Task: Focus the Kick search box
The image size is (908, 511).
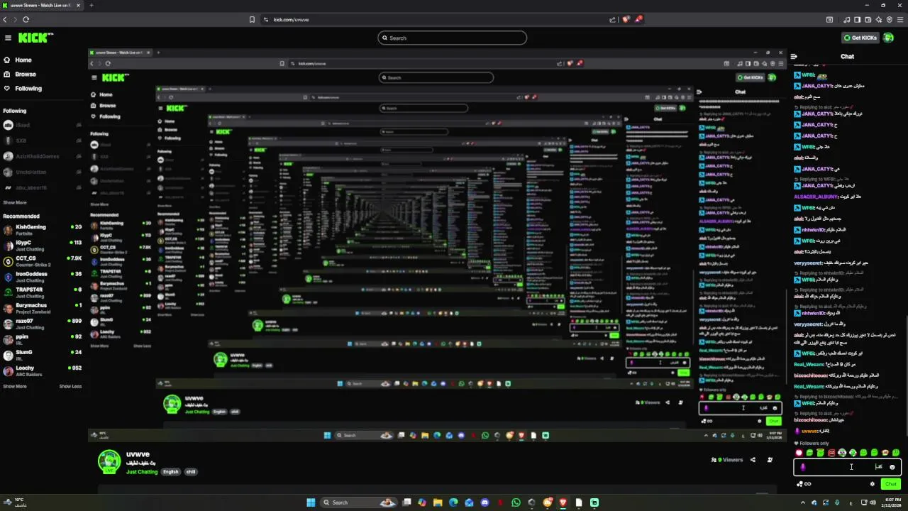Action: (453, 38)
